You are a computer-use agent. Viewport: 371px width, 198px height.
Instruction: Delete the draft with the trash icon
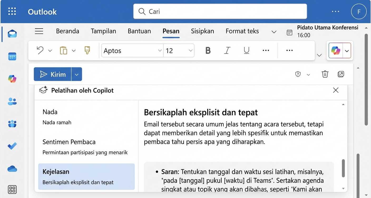325,74
